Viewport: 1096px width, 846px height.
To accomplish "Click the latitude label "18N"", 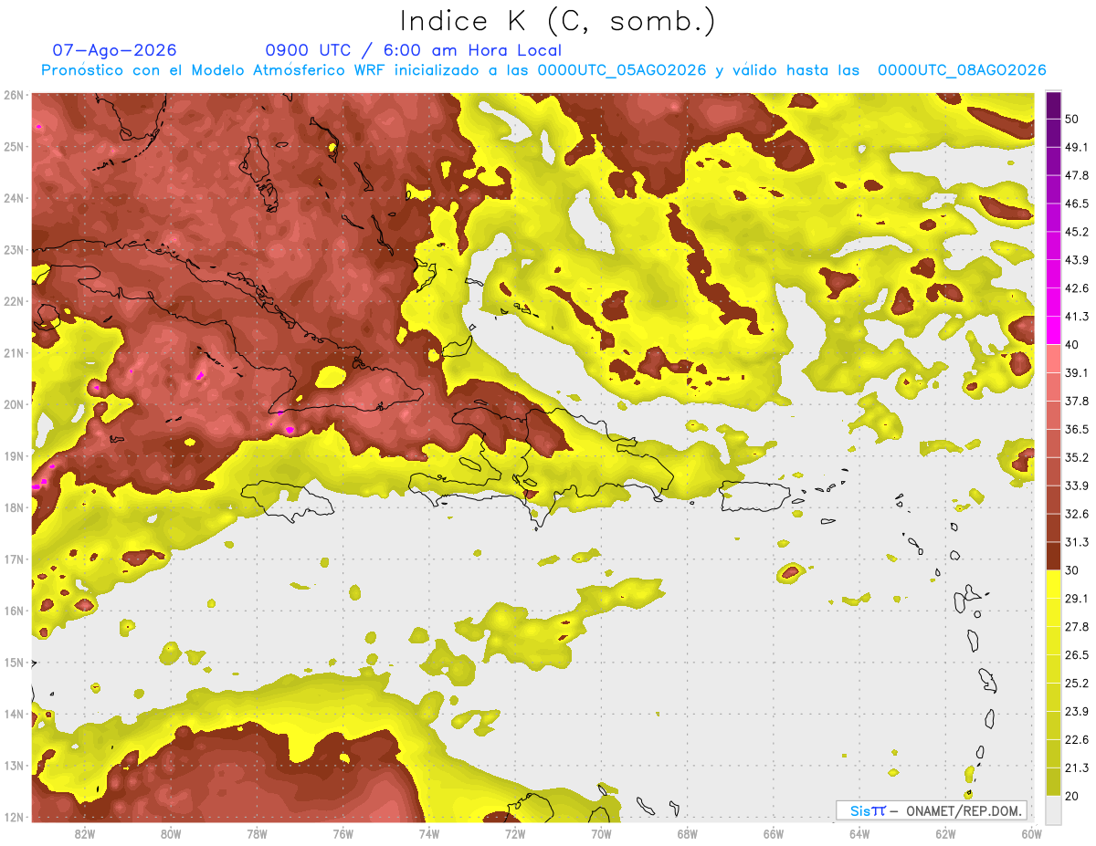I will click(13, 507).
